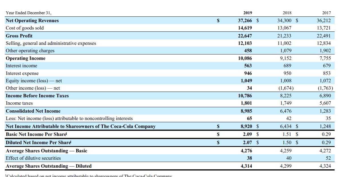Image resolution: width=340 pixels, height=177 pixels.
Task: Click the Other operating charges row
Action: coord(30,50)
